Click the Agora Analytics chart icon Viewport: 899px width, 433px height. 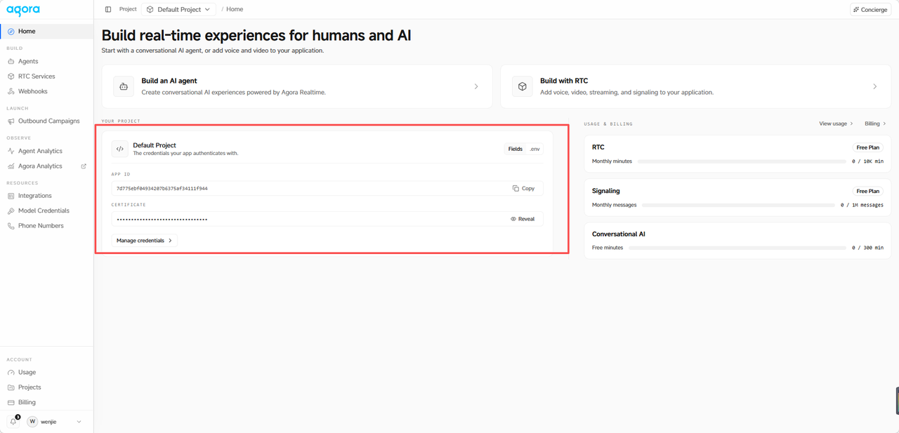point(11,166)
